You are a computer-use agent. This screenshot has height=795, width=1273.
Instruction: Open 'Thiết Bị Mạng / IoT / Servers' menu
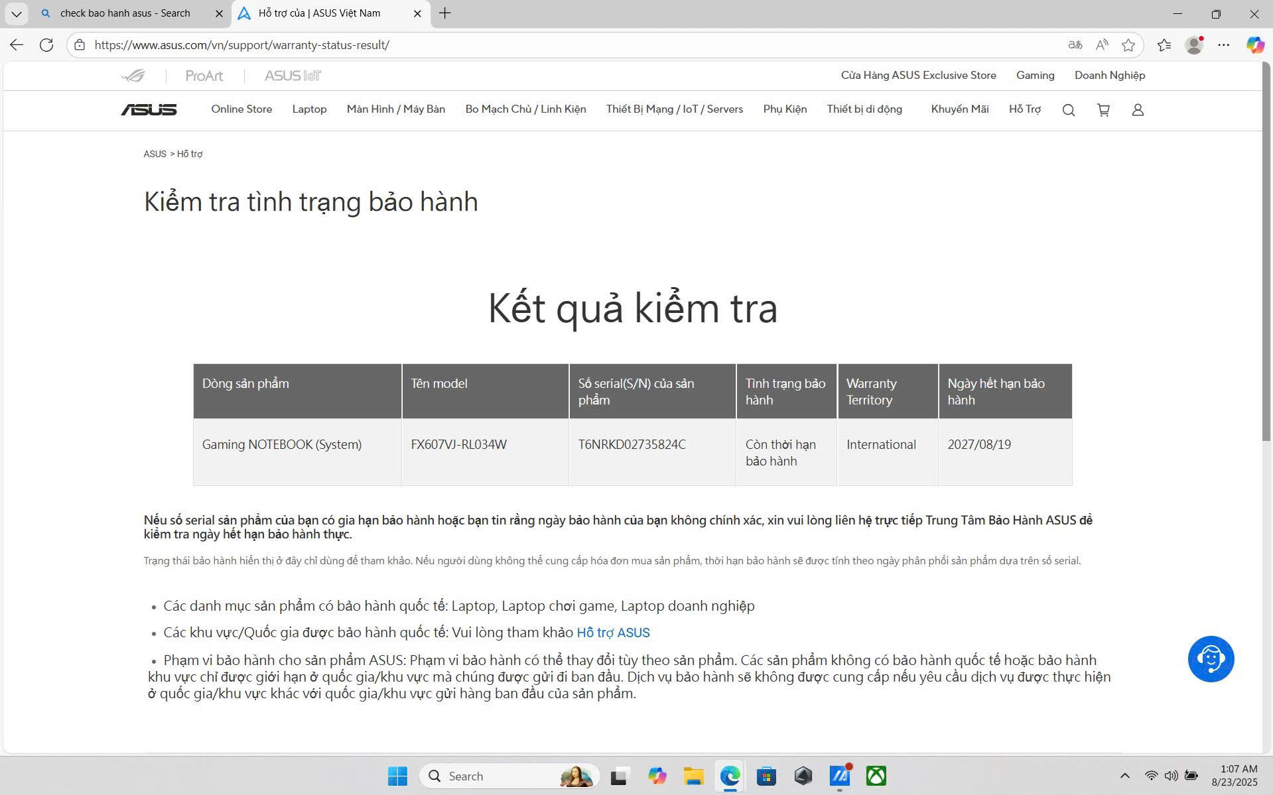pyautogui.click(x=675, y=109)
